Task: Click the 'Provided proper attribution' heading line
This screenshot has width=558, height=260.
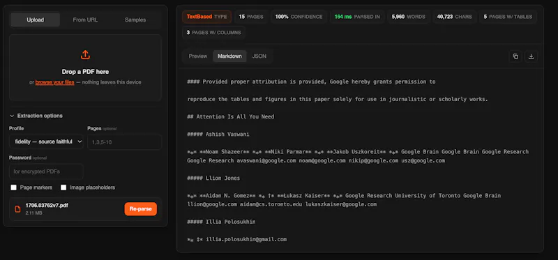Action: click(x=311, y=82)
